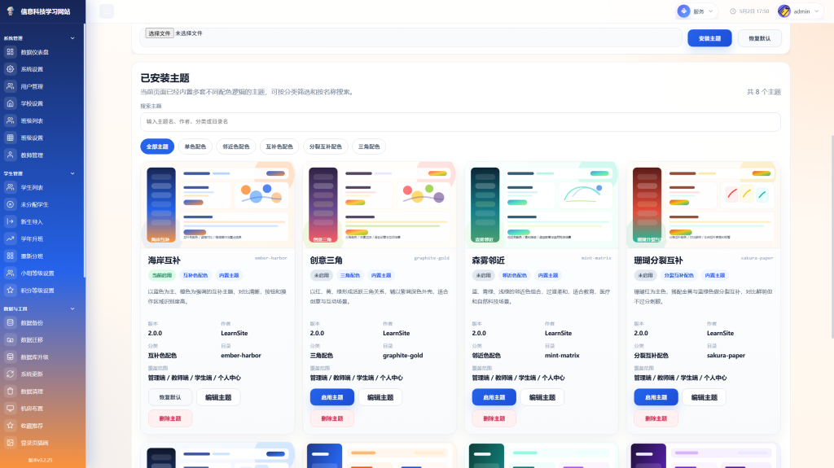Click 编辑主题 on the 创意三角 card

point(380,397)
